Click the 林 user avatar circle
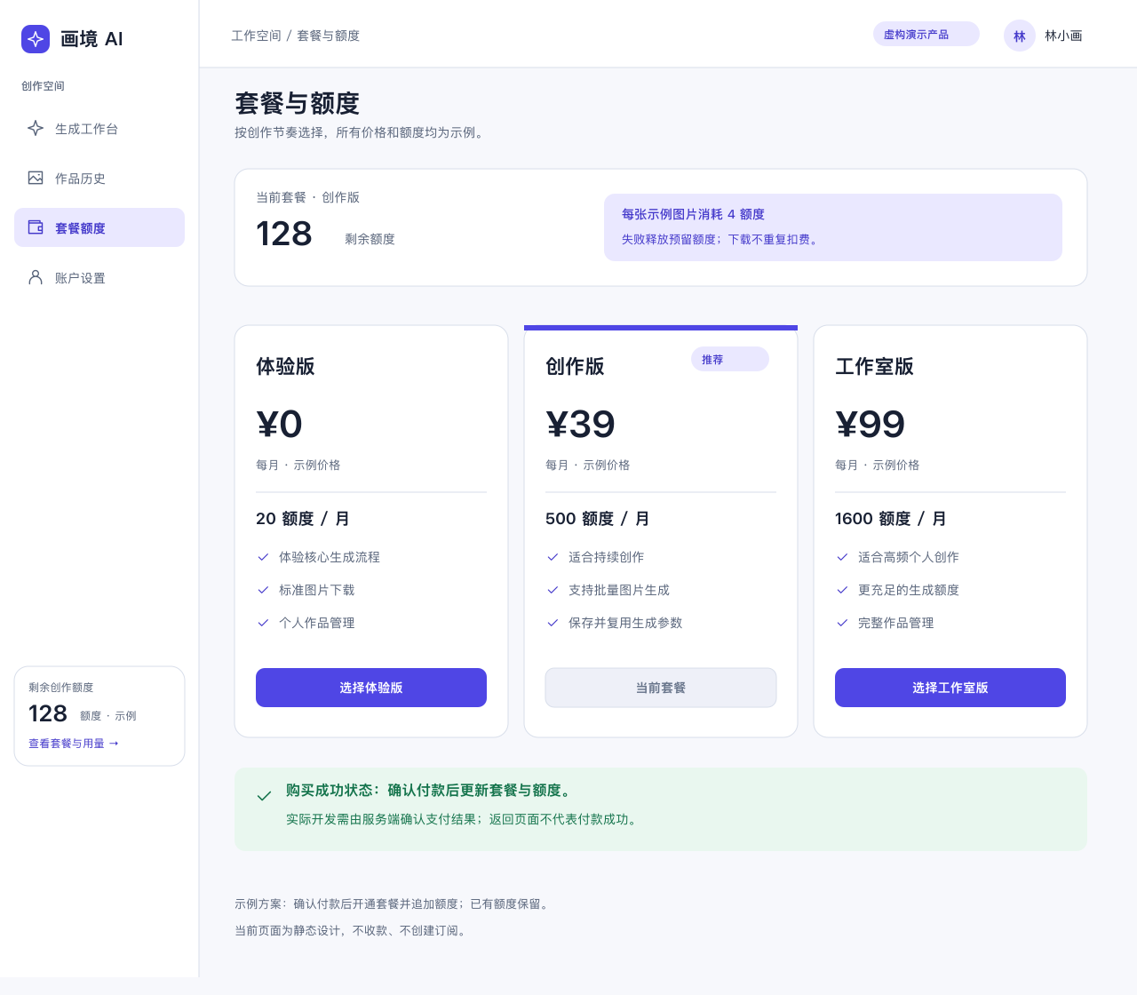Viewport: 1137px width, 995px height. pos(1020,36)
